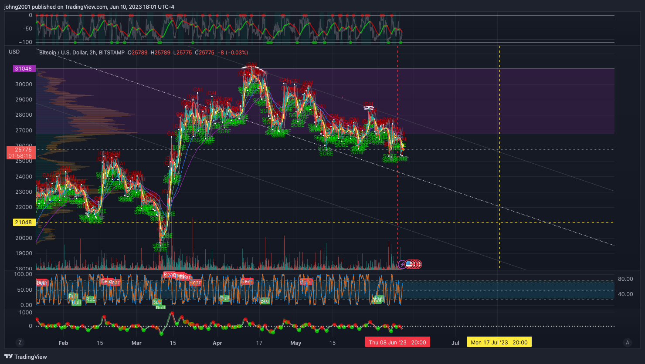
Task: Select the Bitcoin / U.S. Dollar title
Action: (64, 53)
